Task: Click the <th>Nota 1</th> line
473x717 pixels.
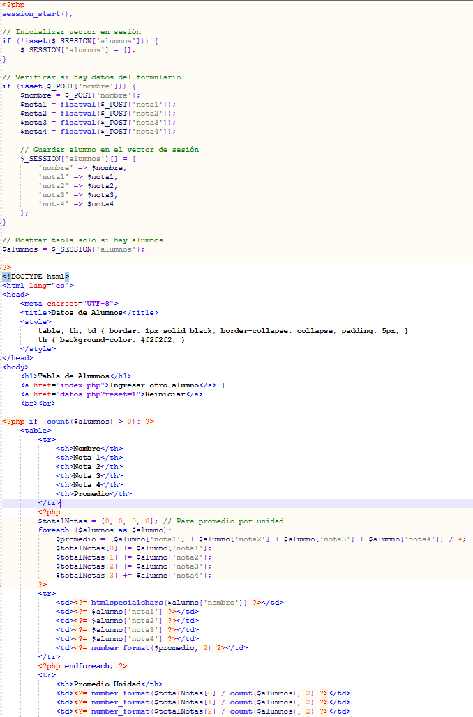Action: coord(89,458)
